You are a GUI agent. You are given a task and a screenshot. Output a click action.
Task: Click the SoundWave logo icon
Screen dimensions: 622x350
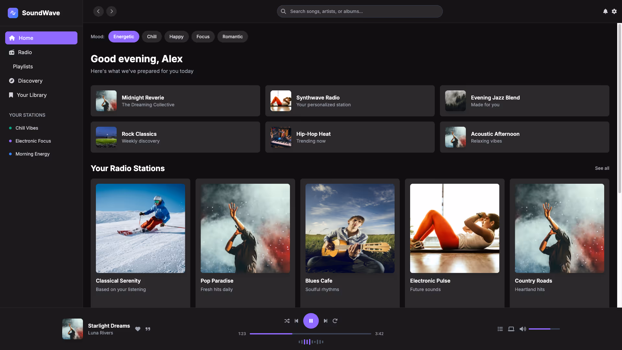tap(13, 13)
